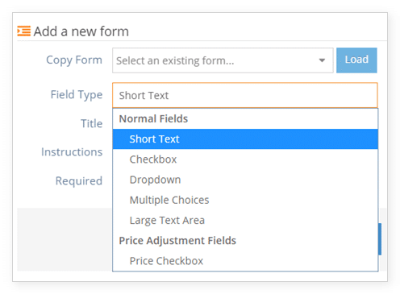
Task: Choose Large Text Area option
Action: click(245, 221)
